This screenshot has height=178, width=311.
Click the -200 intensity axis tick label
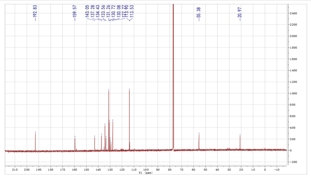[x=293, y=162]
